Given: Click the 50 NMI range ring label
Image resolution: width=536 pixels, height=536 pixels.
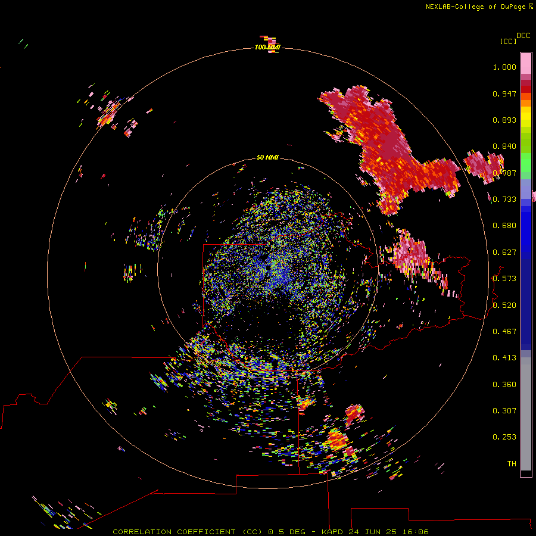Looking at the screenshot, I should [x=267, y=157].
